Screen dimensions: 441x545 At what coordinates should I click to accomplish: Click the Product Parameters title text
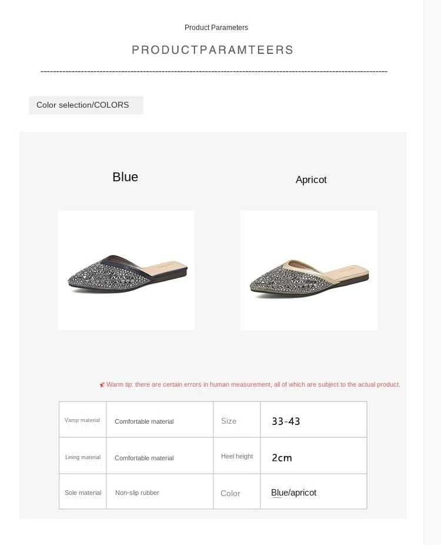tap(216, 28)
